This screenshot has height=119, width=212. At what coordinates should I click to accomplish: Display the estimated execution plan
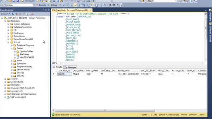pyautogui.click(x=68, y=5)
